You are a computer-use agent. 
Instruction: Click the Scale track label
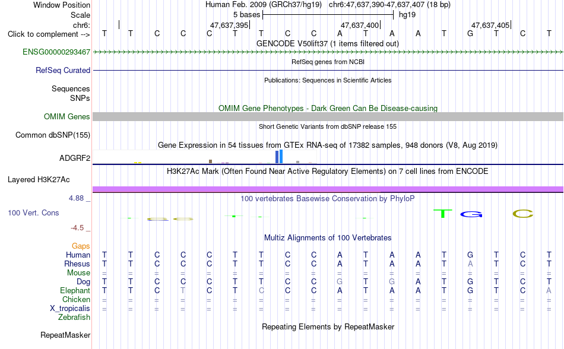[80, 15]
